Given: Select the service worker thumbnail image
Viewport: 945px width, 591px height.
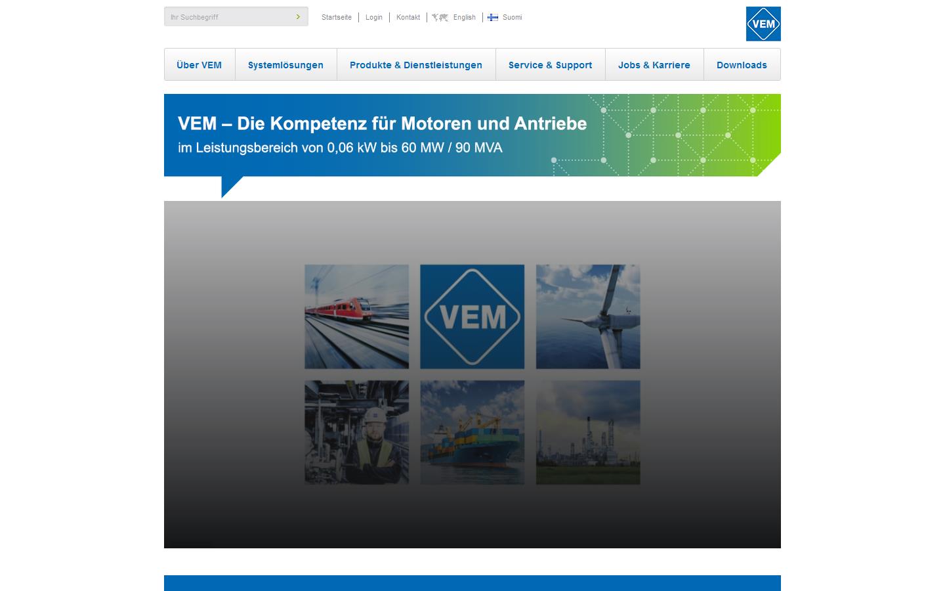Looking at the screenshot, I should [x=356, y=432].
